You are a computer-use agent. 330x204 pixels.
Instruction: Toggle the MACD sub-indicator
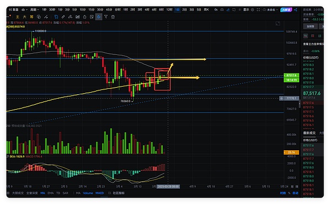[100, 193]
